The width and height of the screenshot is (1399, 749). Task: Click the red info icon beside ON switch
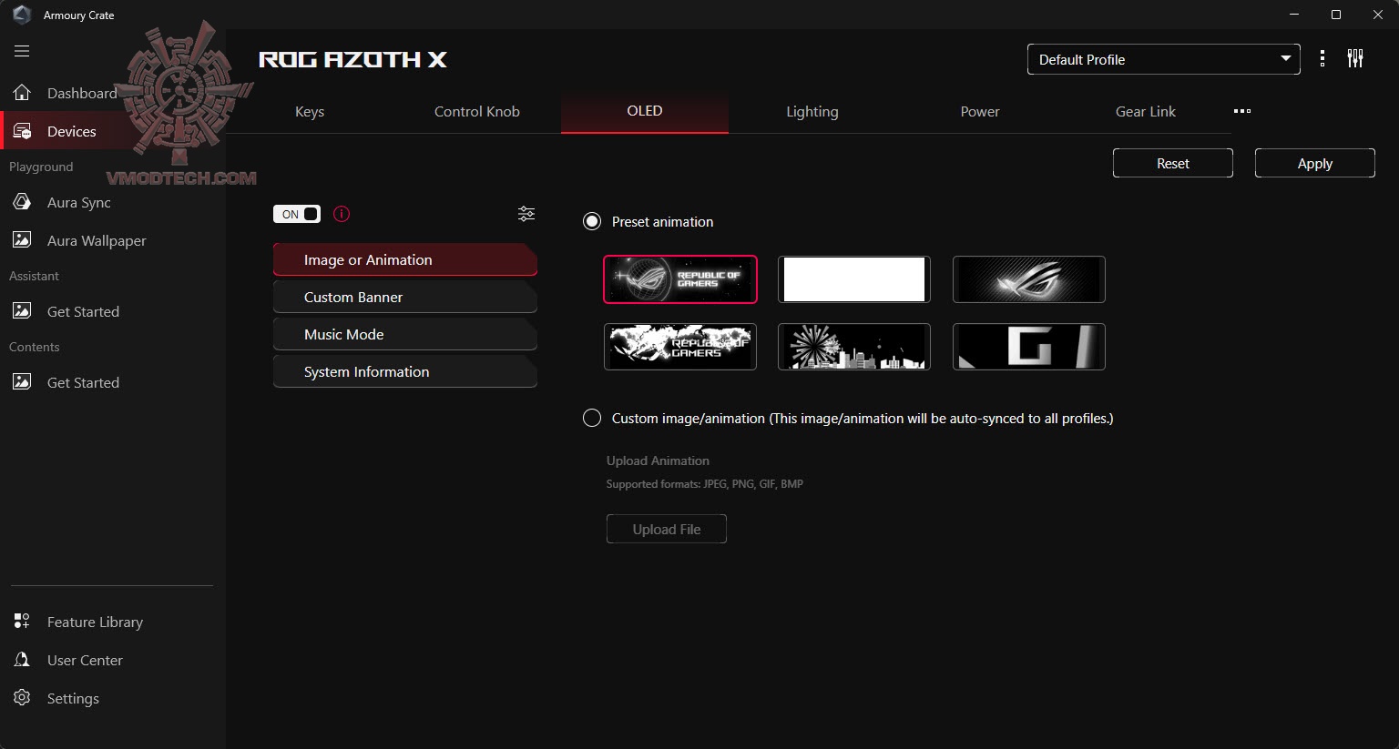point(342,214)
